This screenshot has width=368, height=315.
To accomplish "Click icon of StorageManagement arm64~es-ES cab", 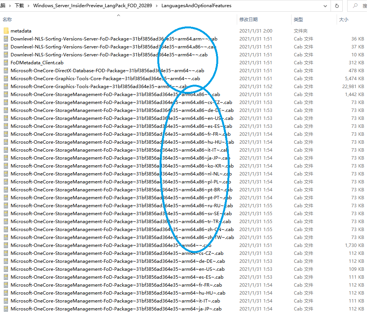I will 6,277.
